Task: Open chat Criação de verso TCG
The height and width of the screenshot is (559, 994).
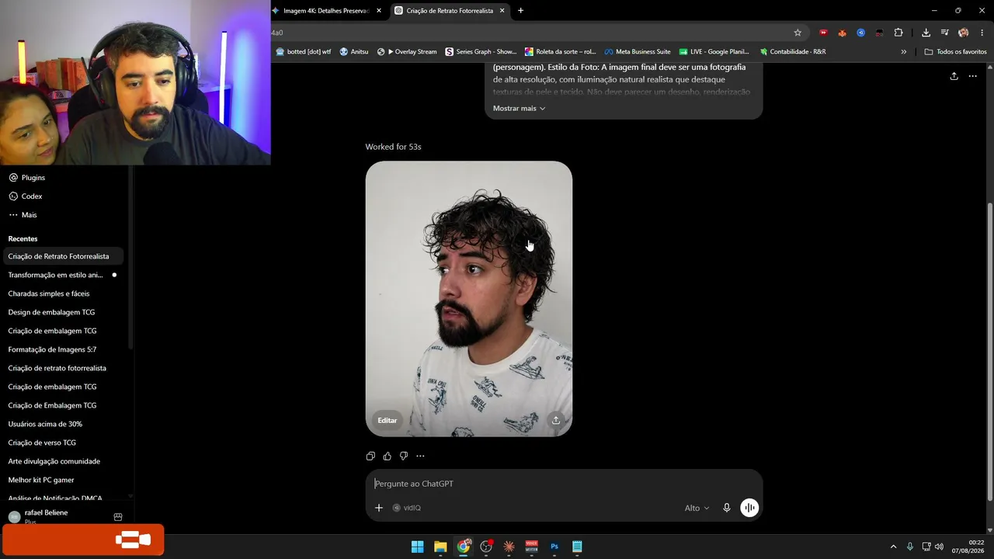Action: [63, 443]
